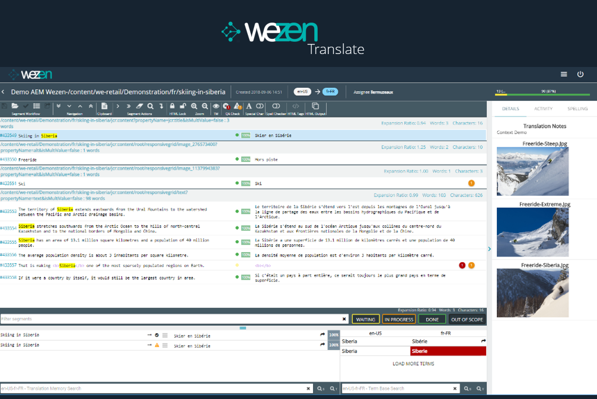This screenshot has width=597, height=399.
Task: Click the checkmark validate icon in Segment Workflow
Action: point(25,106)
